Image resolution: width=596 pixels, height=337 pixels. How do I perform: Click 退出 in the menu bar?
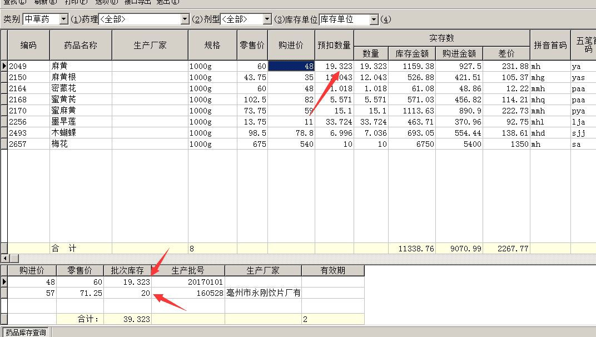[x=168, y=2]
